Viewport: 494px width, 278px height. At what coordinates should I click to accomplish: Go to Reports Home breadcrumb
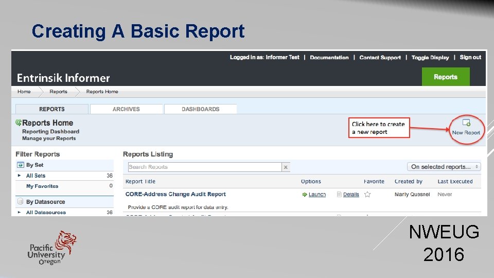(102, 92)
